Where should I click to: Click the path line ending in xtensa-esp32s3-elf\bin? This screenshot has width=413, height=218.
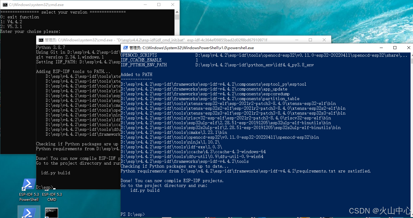233,113
